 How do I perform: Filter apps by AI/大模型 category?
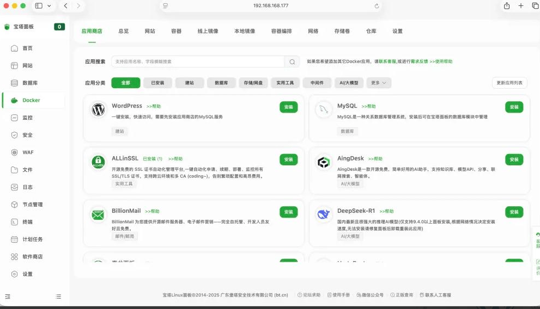349,83
